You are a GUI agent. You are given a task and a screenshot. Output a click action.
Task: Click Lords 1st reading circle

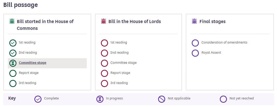(104, 43)
